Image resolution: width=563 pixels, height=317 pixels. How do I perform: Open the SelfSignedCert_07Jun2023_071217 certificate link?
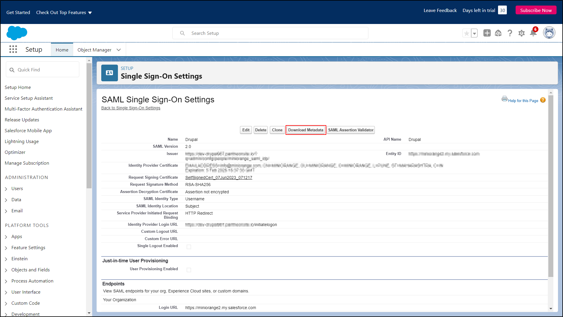click(x=219, y=178)
